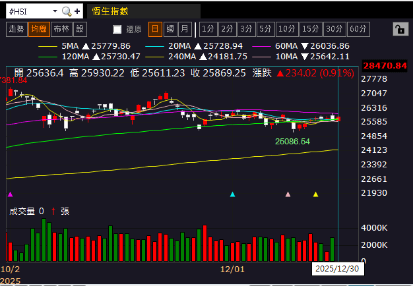This screenshot has width=413, height=286.
Task: Toggle the 還原 checkbox
Action: 117,29
